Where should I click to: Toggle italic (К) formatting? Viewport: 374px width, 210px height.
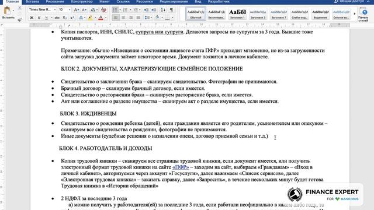[39, 17]
